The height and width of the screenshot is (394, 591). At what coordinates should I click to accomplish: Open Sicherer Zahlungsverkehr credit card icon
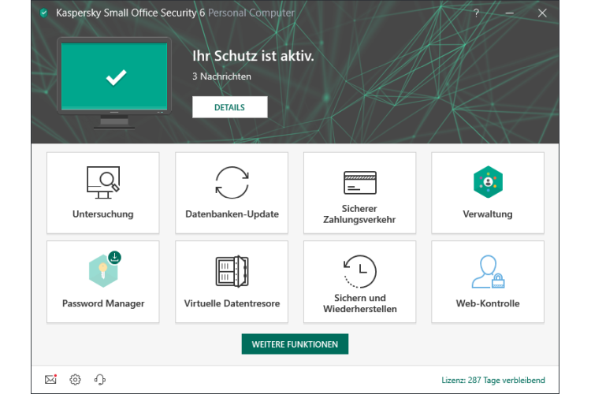pos(359,182)
